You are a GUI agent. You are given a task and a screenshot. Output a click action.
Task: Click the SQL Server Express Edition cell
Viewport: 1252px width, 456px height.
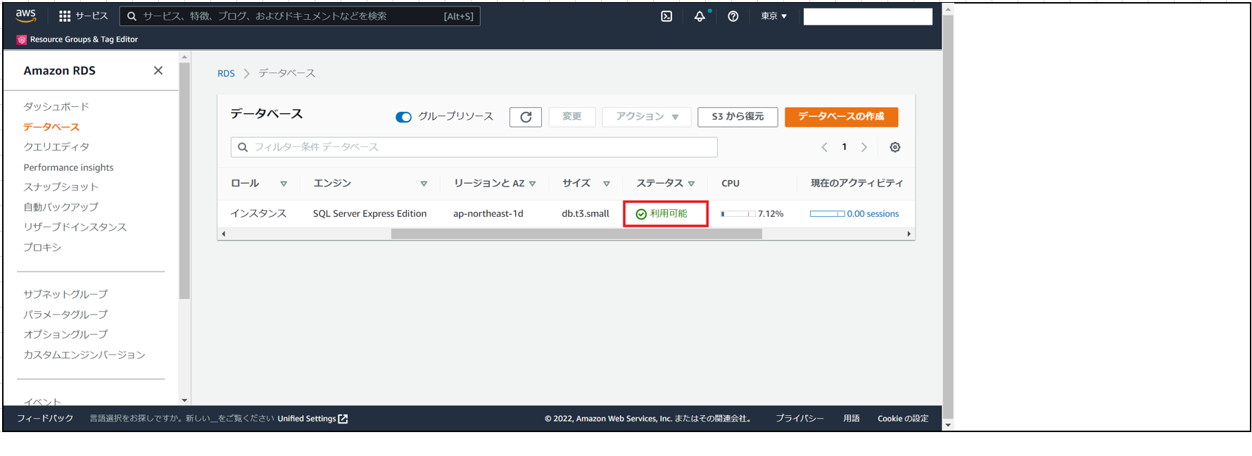[x=369, y=214]
